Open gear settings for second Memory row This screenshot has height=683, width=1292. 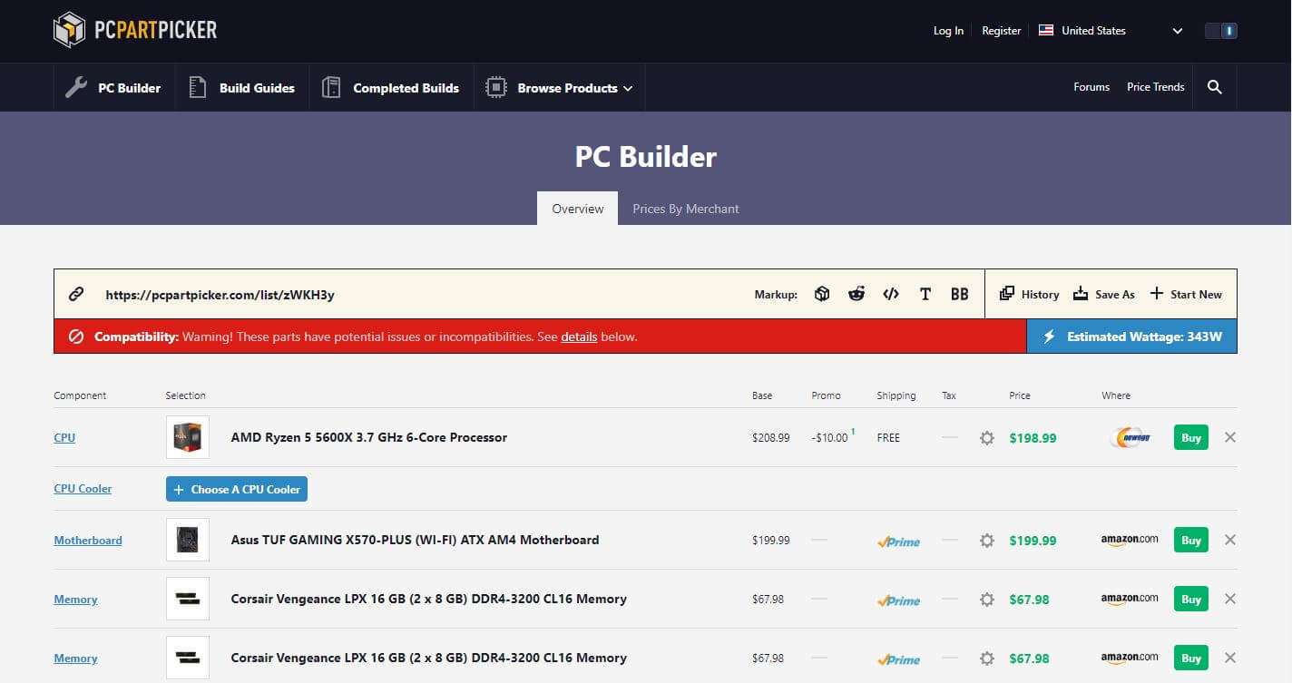pyautogui.click(x=987, y=659)
